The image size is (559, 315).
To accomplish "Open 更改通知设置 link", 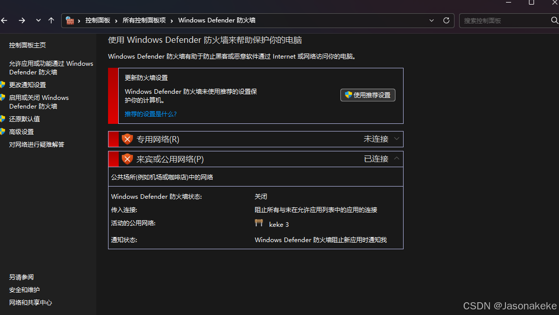I will pos(28,85).
